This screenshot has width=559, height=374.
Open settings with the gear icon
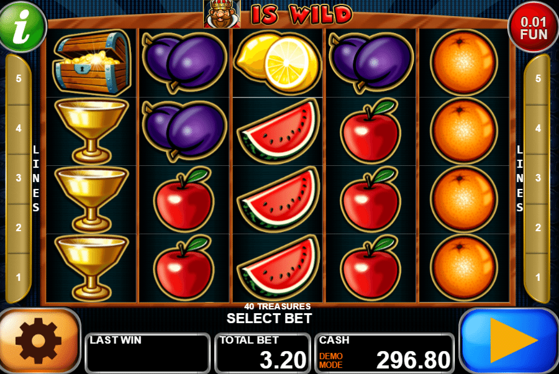[39, 340]
